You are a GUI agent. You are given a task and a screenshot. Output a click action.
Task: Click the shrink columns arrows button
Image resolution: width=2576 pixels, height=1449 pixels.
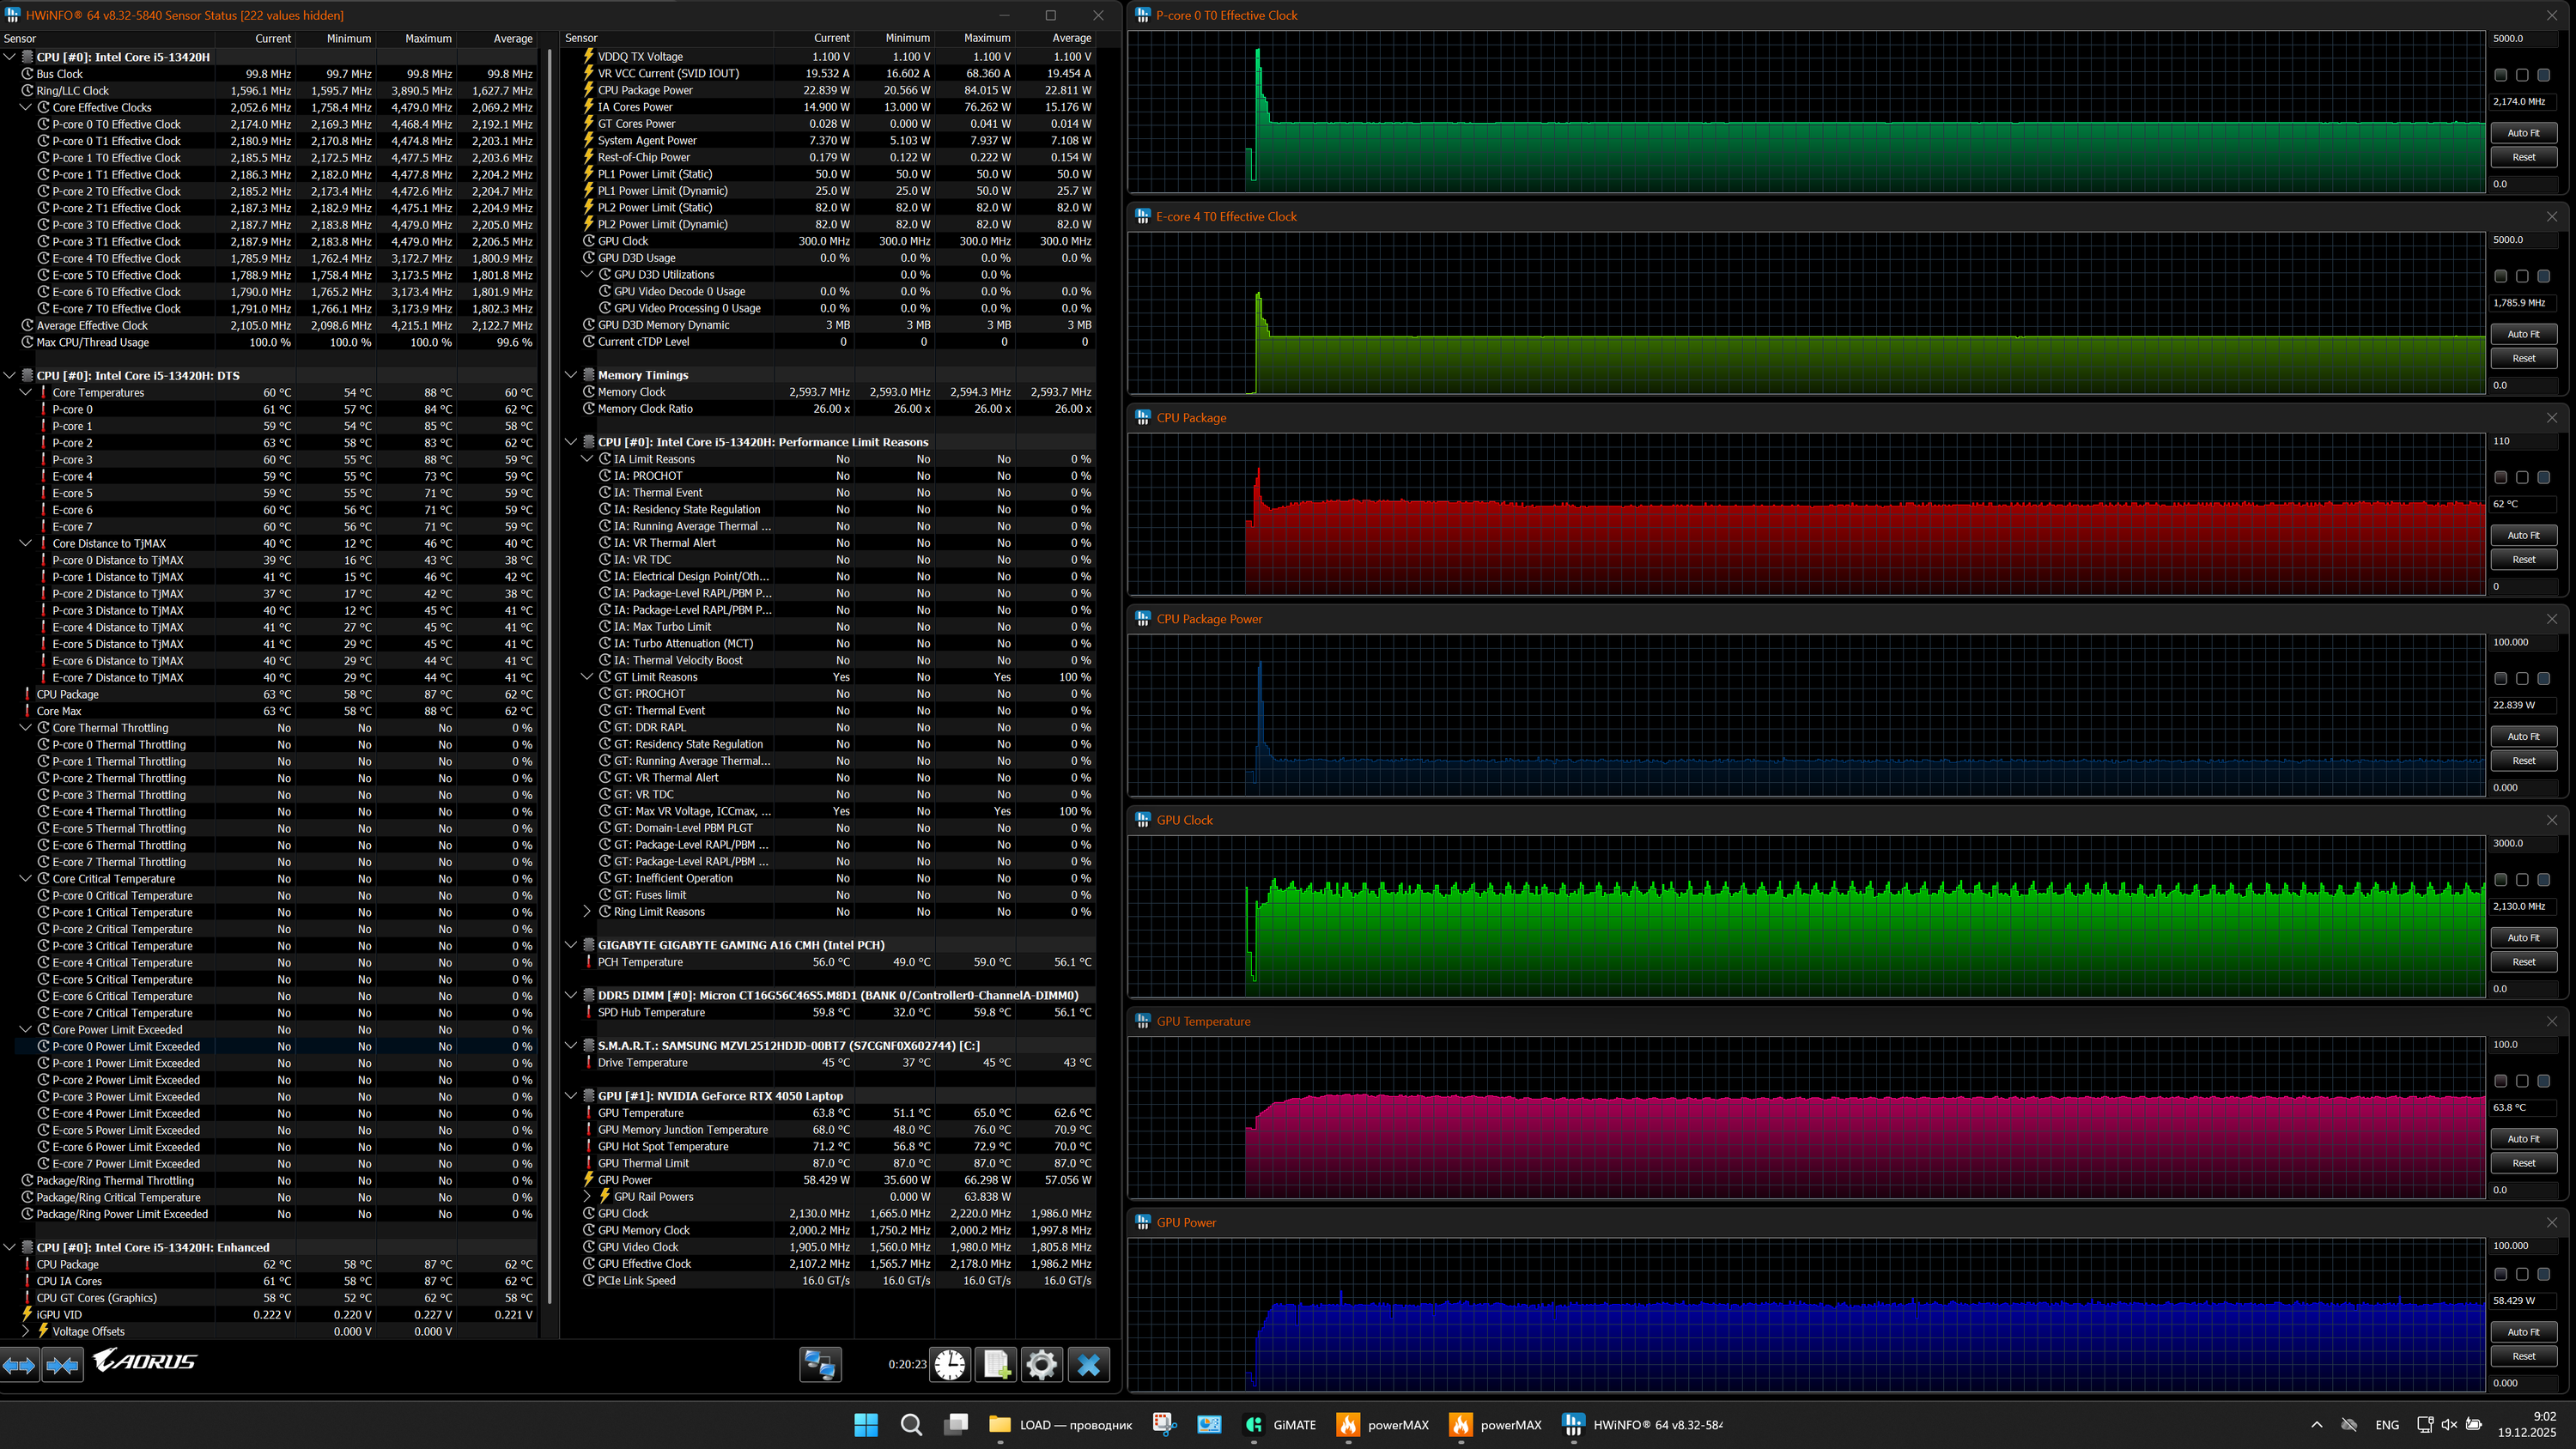coord(62,1364)
